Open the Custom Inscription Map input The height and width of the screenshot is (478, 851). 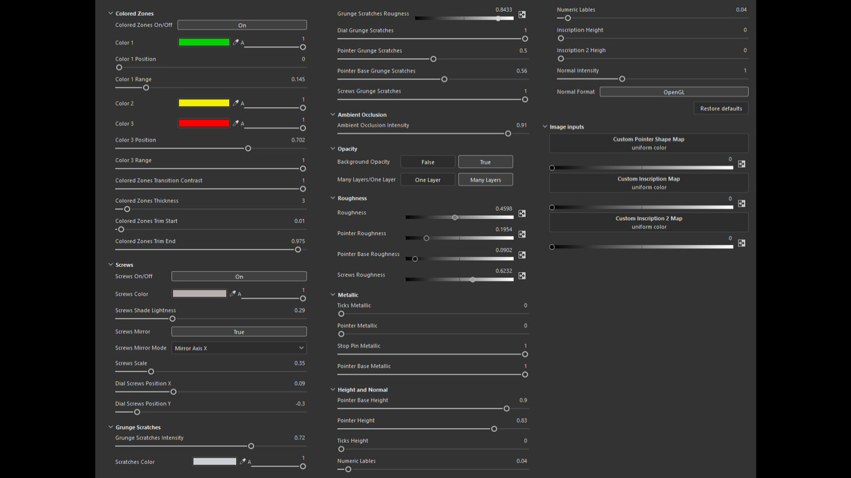648,183
